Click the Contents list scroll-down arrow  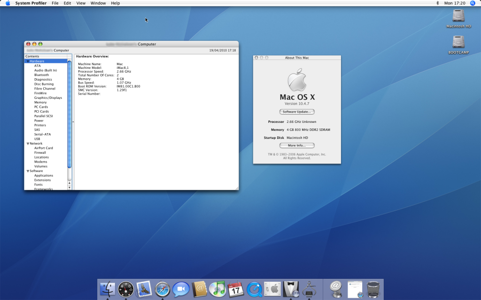click(70, 187)
